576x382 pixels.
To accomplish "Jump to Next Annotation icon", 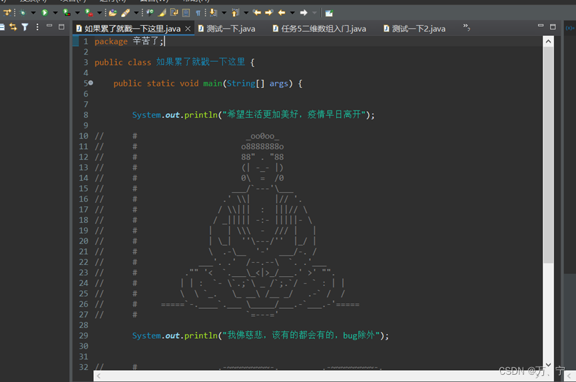I will click(x=213, y=13).
